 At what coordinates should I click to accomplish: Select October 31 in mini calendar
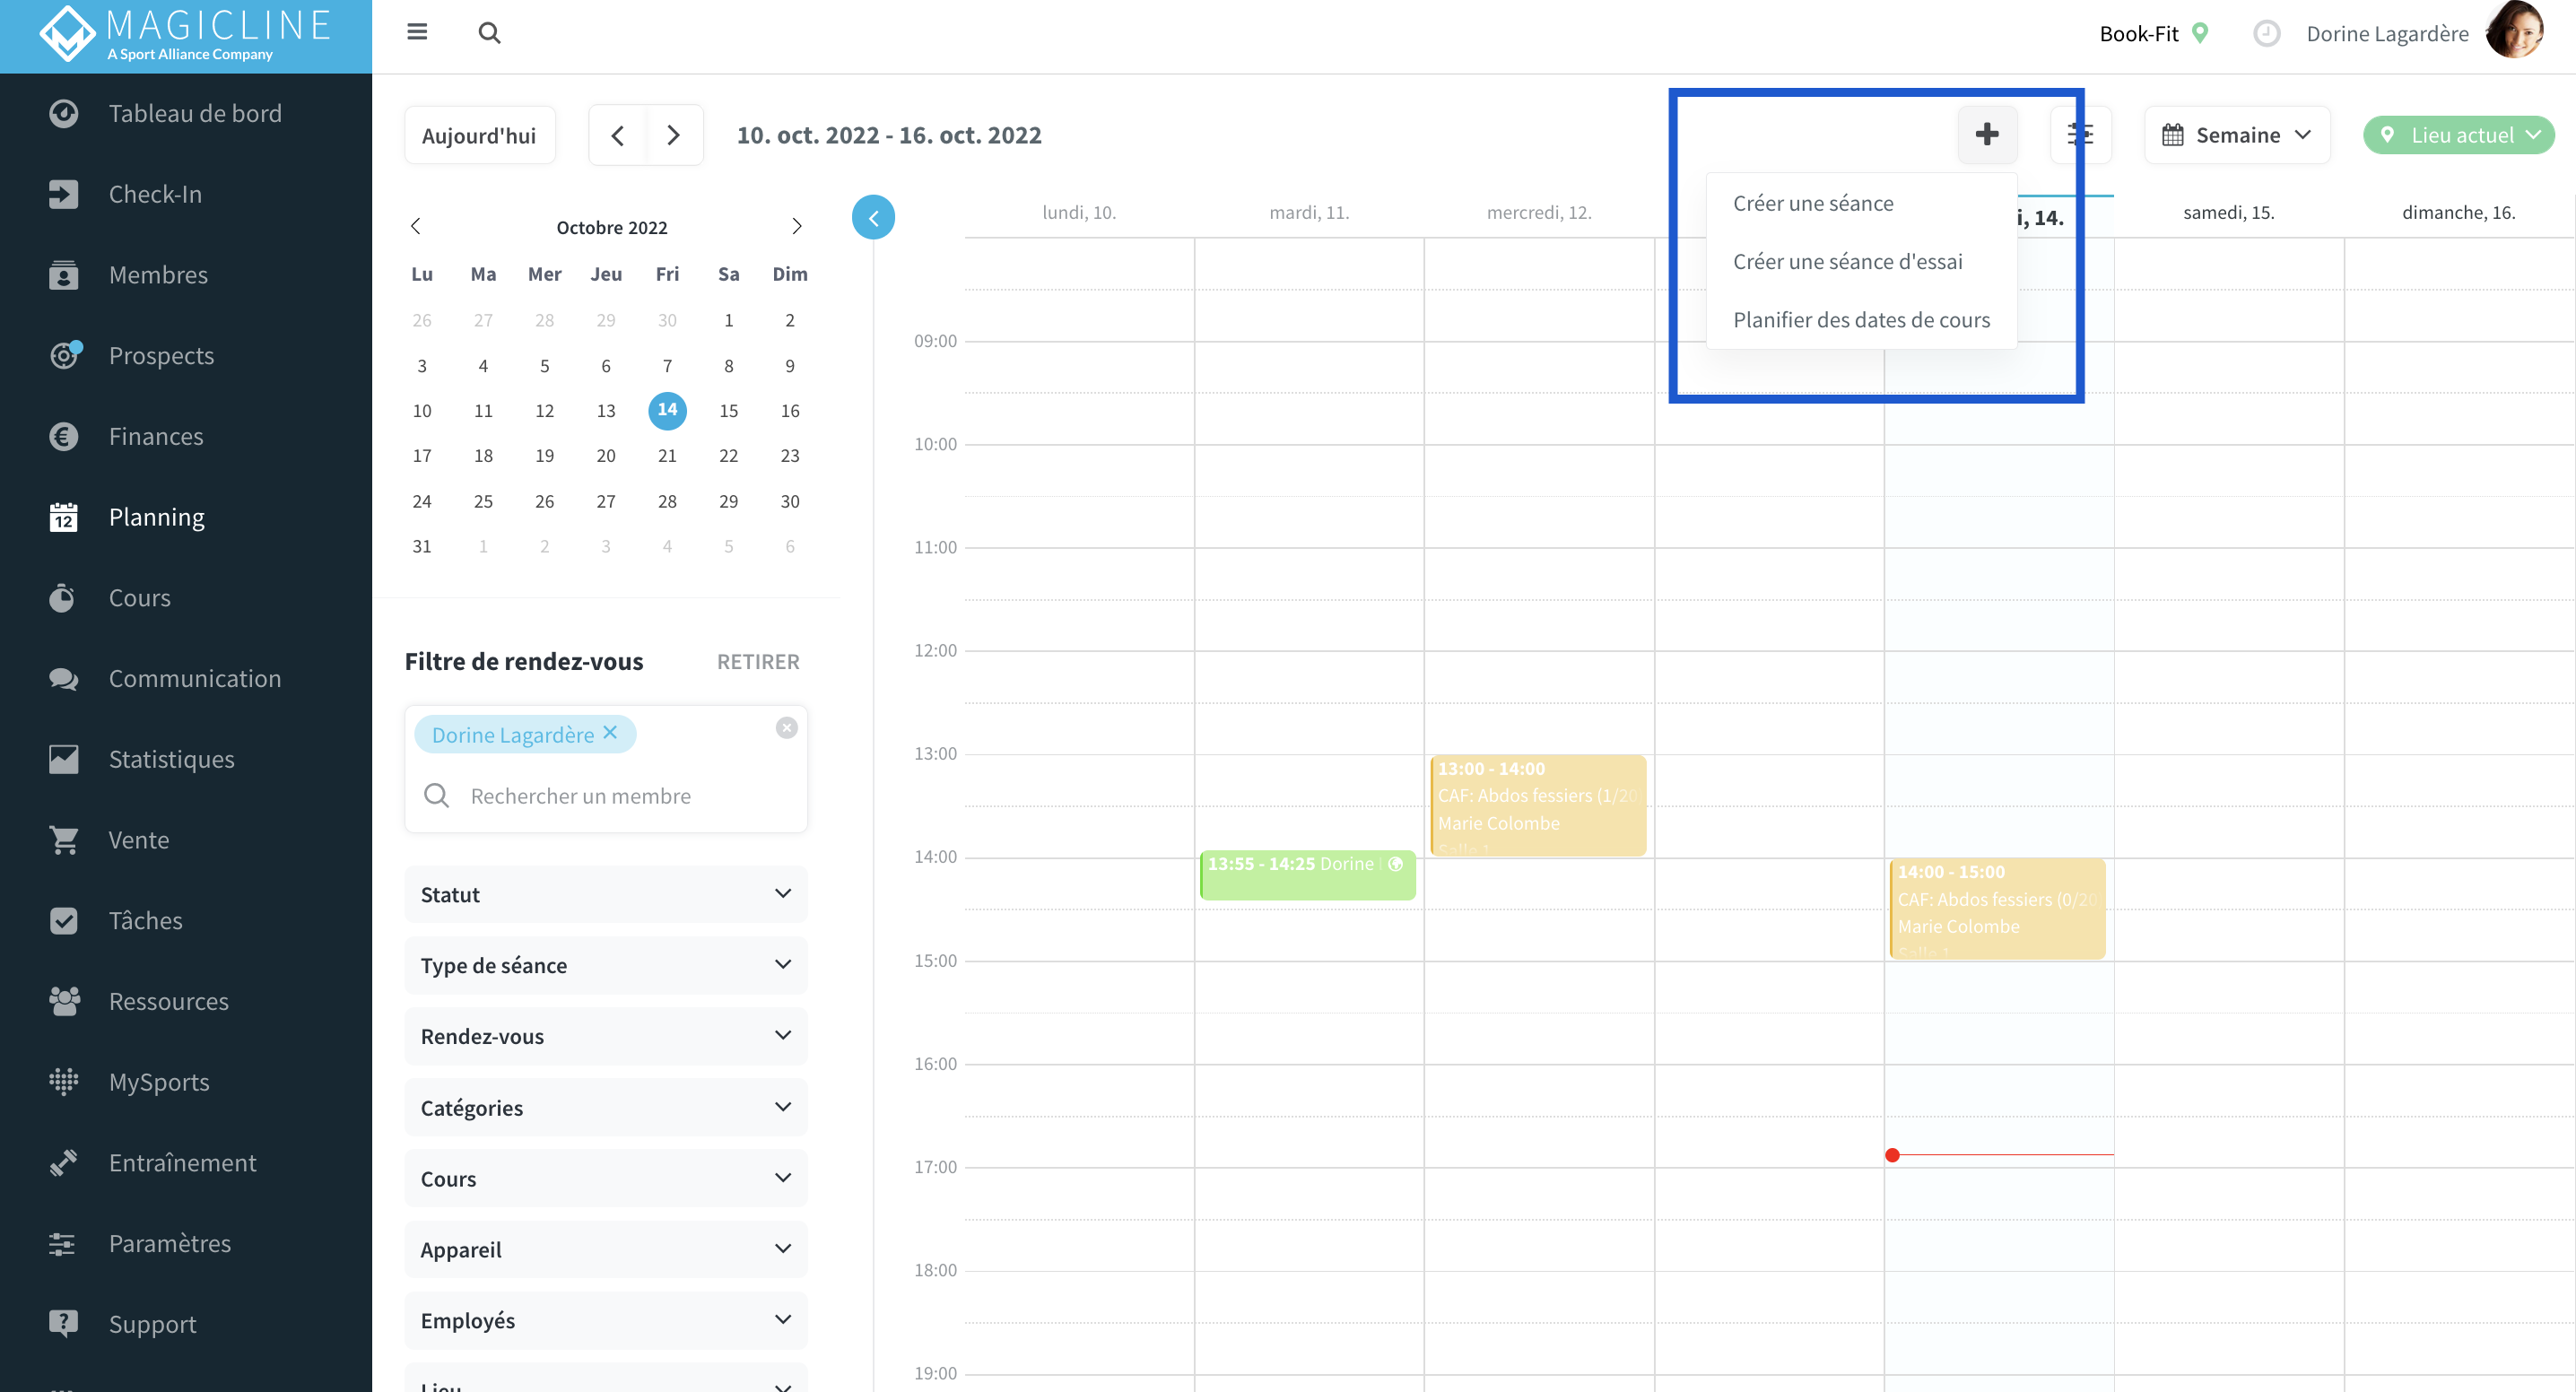422,546
